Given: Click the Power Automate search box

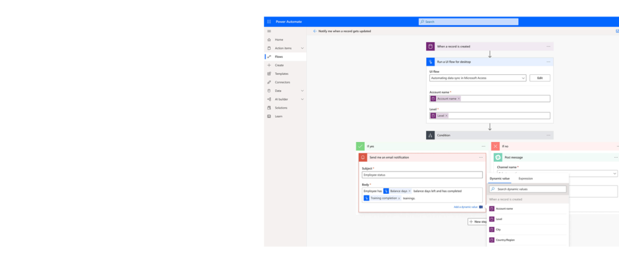Looking at the screenshot, I should point(469,22).
